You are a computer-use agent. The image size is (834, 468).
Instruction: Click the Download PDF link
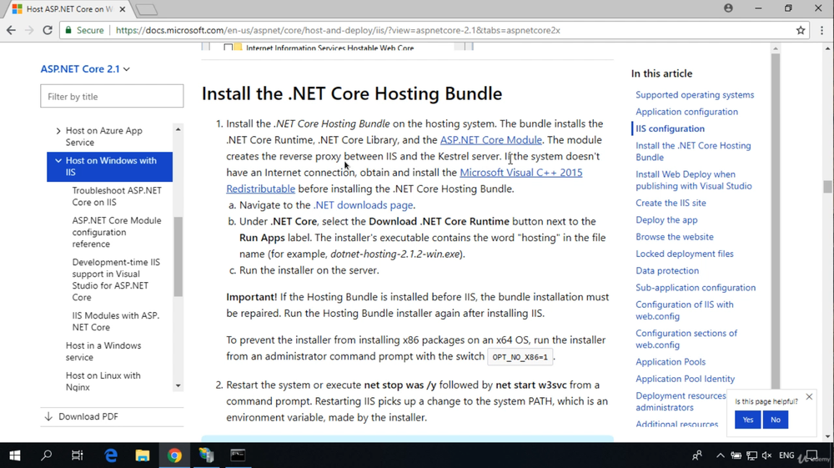pos(82,416)
